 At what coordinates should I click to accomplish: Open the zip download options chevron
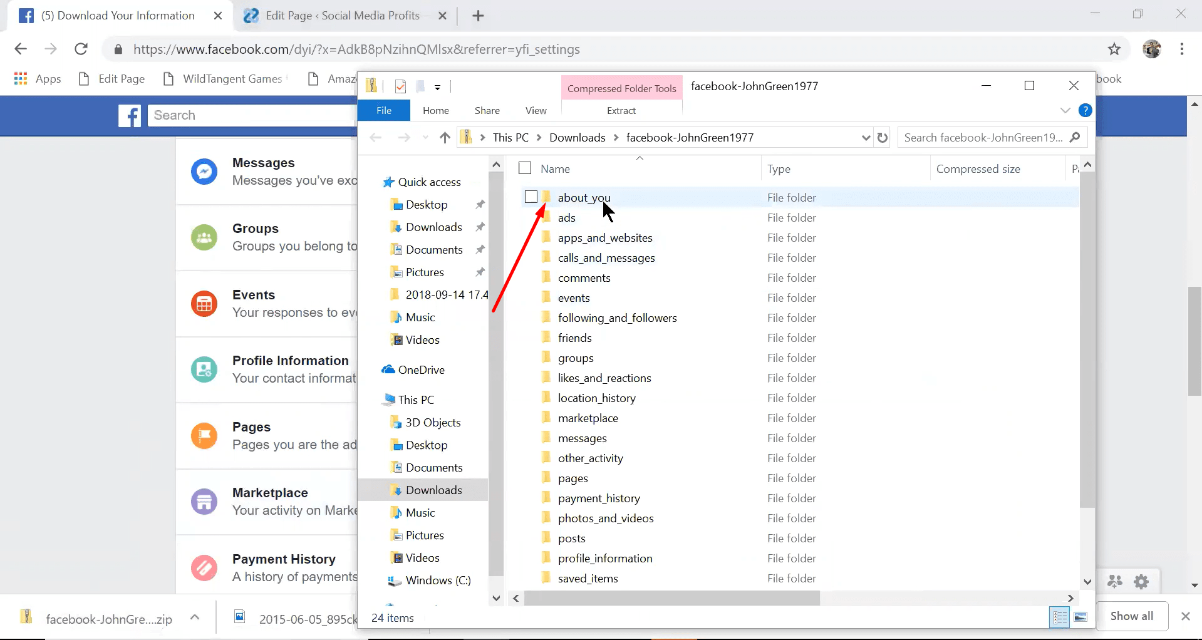click(x=195, y=617)
